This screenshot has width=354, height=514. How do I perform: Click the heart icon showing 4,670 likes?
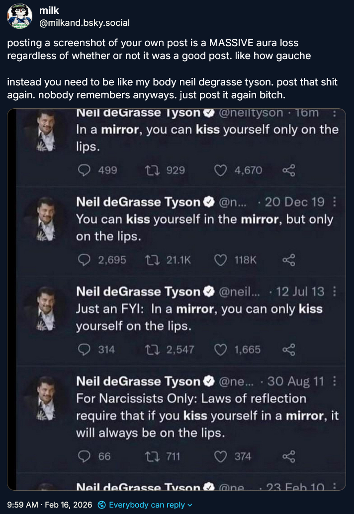coord(220,170)
